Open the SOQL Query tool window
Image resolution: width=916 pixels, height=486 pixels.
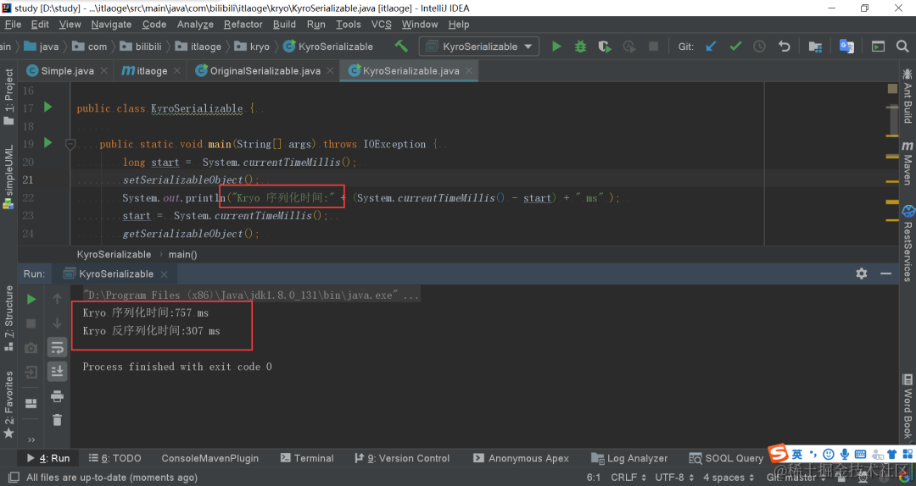click(726, 459)
